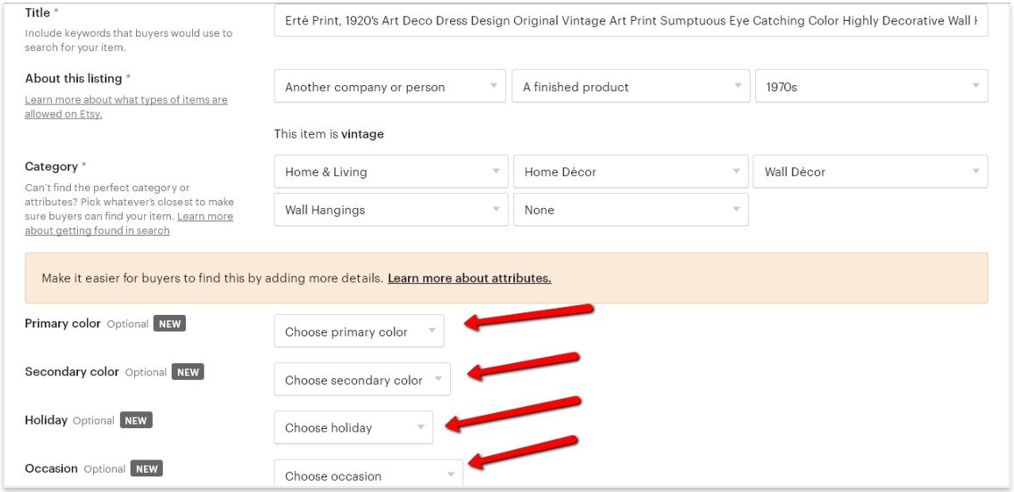1014x492 pixels.
Task: Expand the Choose secondary color dropdown
Action: [x=362, y=379]
